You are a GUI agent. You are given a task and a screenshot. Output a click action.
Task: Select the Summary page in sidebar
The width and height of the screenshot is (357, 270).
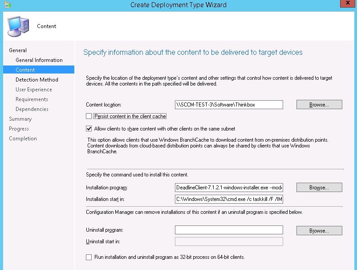point(20,119)
